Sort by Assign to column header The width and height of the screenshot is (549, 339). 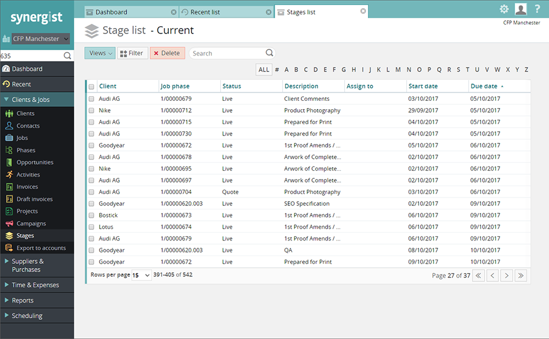pos(360,86)
